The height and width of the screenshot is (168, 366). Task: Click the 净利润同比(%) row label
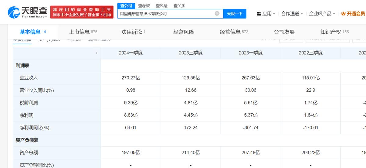34,128
